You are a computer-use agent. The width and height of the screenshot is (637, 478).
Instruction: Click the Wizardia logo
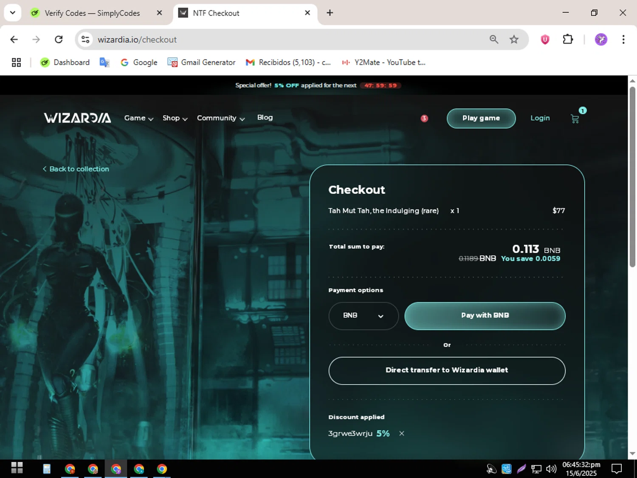point(77,118)
